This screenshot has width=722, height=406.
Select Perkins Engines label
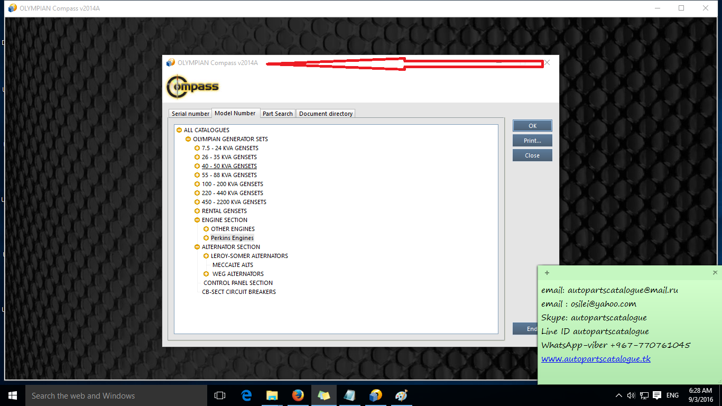click(x=233, y=238)
